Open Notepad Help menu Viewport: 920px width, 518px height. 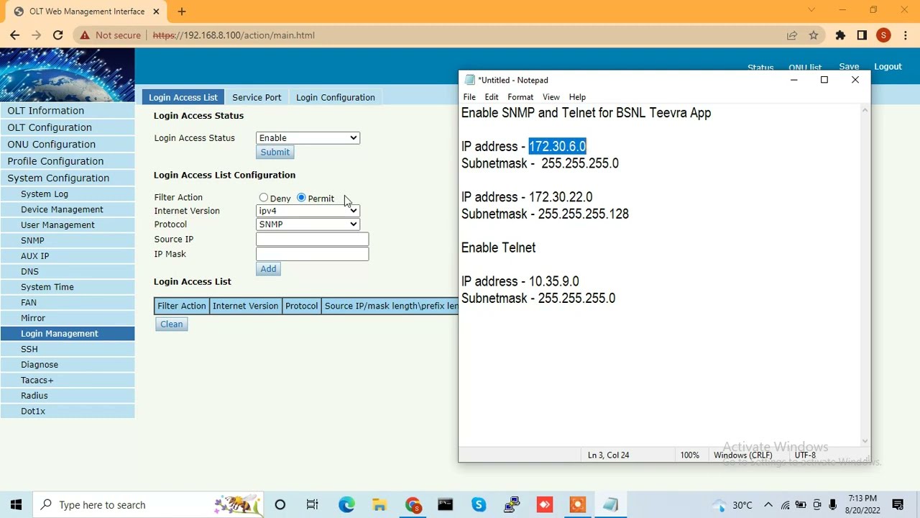point(577,97)
